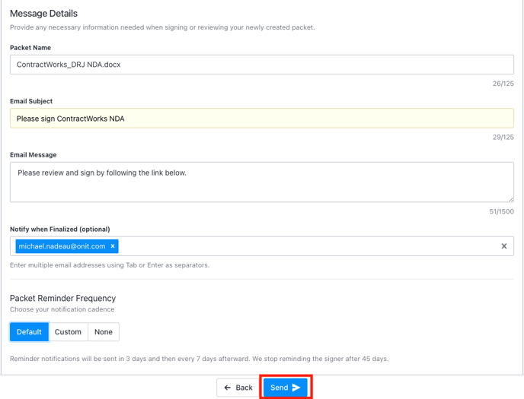This screenshot has width=524, height=399.
Task: Click the Packet Reminder Frequency heading
Action: pos(62,298)
